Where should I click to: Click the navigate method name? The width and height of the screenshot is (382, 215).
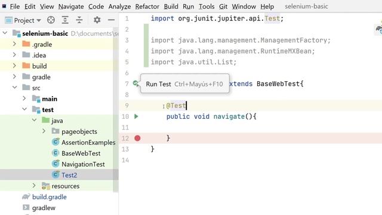(x=229, y=116)
